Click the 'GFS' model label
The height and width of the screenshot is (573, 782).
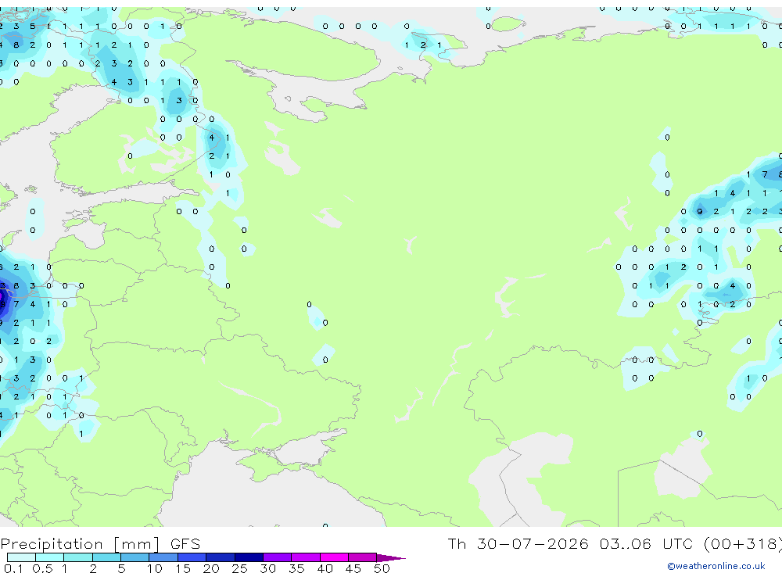coord(185,544)
